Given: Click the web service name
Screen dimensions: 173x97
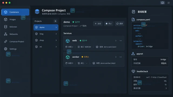Looking at the screenshot, I should [75, 40].
